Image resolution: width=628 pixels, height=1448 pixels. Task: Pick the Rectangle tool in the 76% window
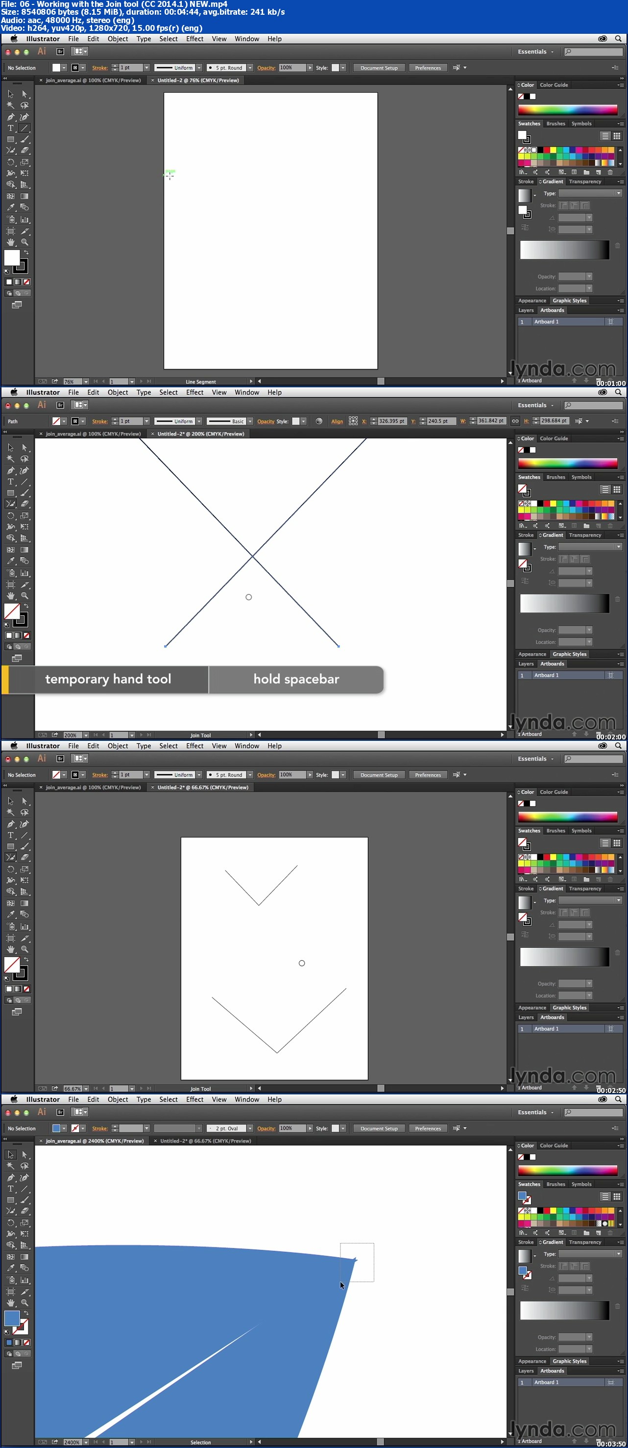pyautogui.click(x=11, y=139)
